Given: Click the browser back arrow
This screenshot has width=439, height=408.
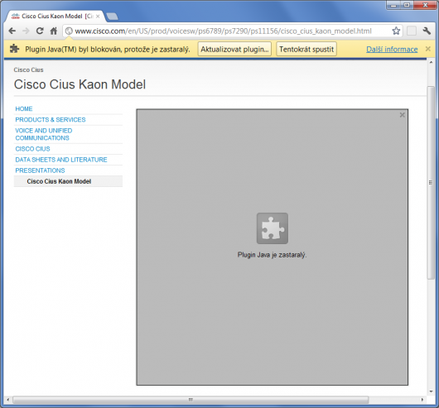Looking at the screenshot, I should [x=12, y=31].
